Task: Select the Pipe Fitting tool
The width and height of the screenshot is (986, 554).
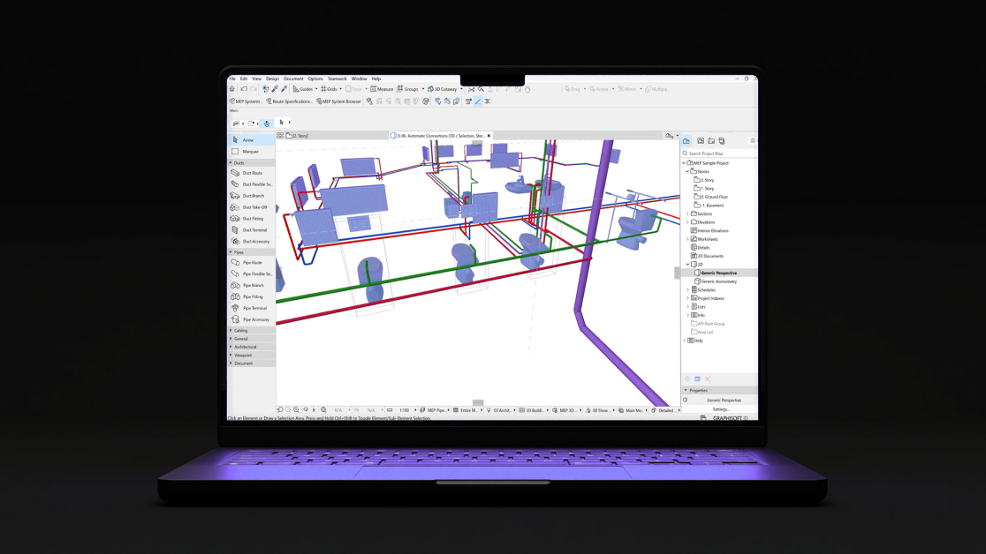Action: point(252,296)
